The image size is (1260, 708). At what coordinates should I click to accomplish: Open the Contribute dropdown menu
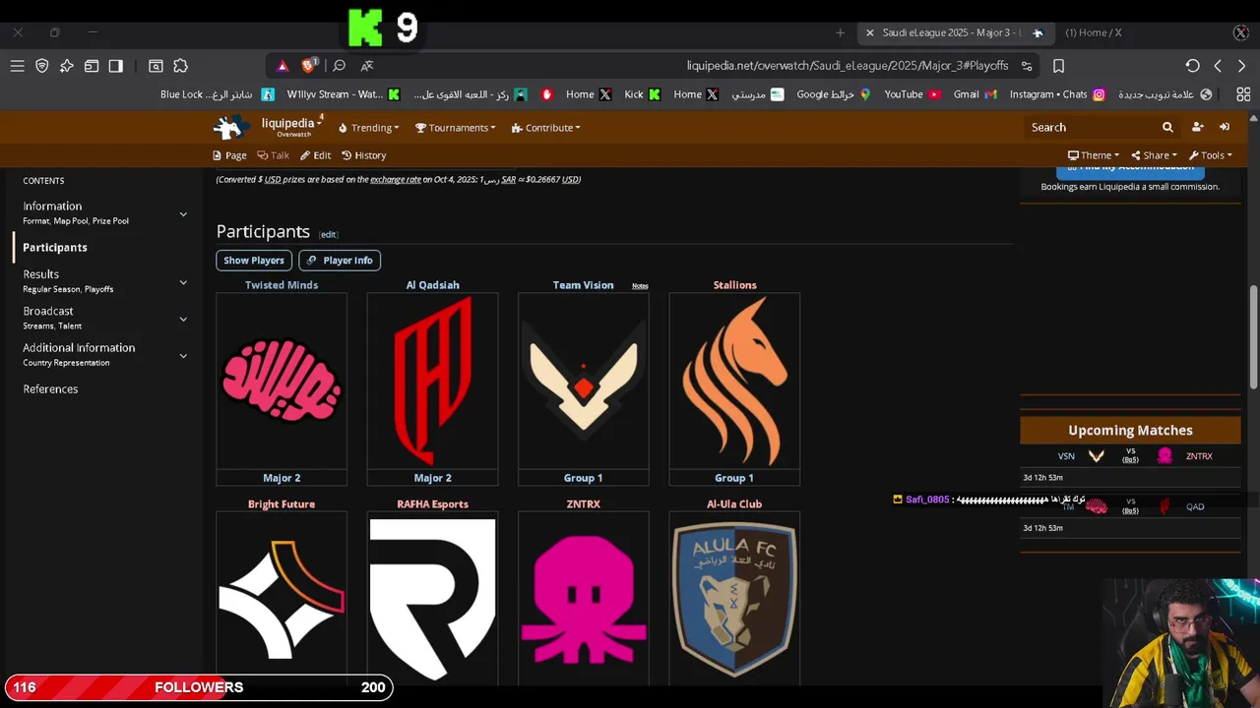(x=546, y=128)
